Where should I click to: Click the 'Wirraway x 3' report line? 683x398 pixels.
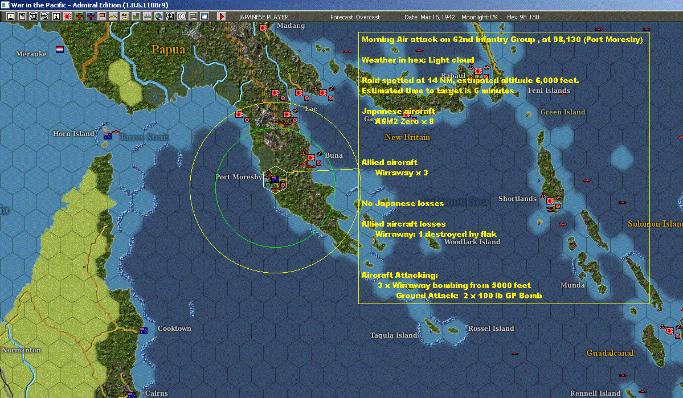pyautogui.click(x=401, y=173)
